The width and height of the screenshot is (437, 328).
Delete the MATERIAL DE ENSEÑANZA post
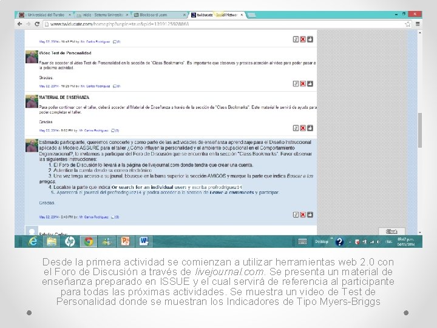303,128
